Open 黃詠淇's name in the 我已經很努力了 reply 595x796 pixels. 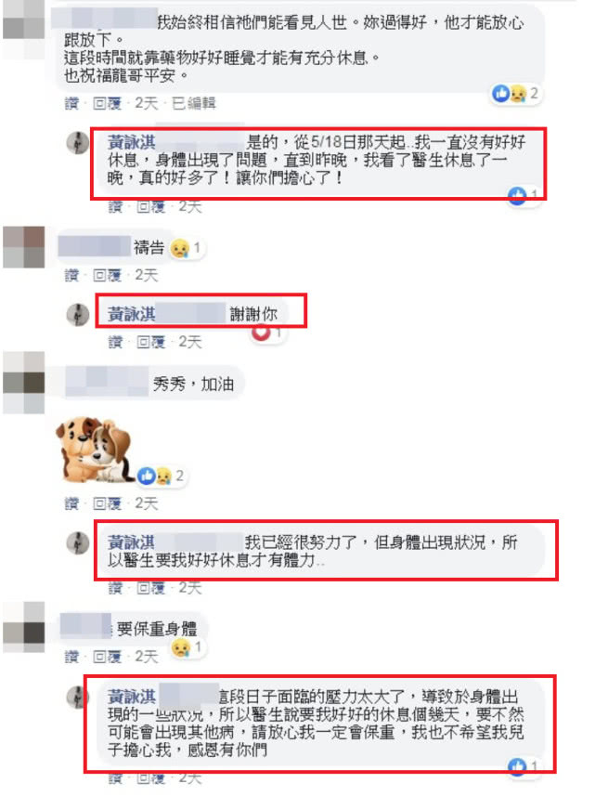[132, 542]
